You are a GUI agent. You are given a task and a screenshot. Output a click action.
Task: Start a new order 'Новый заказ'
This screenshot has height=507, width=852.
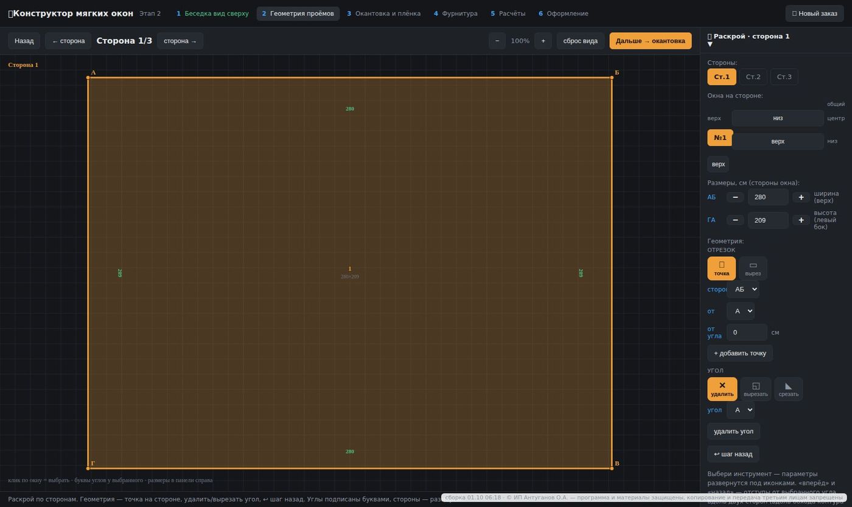click(815, 13)
